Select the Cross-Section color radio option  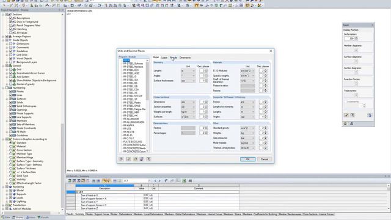coord(11,150)
